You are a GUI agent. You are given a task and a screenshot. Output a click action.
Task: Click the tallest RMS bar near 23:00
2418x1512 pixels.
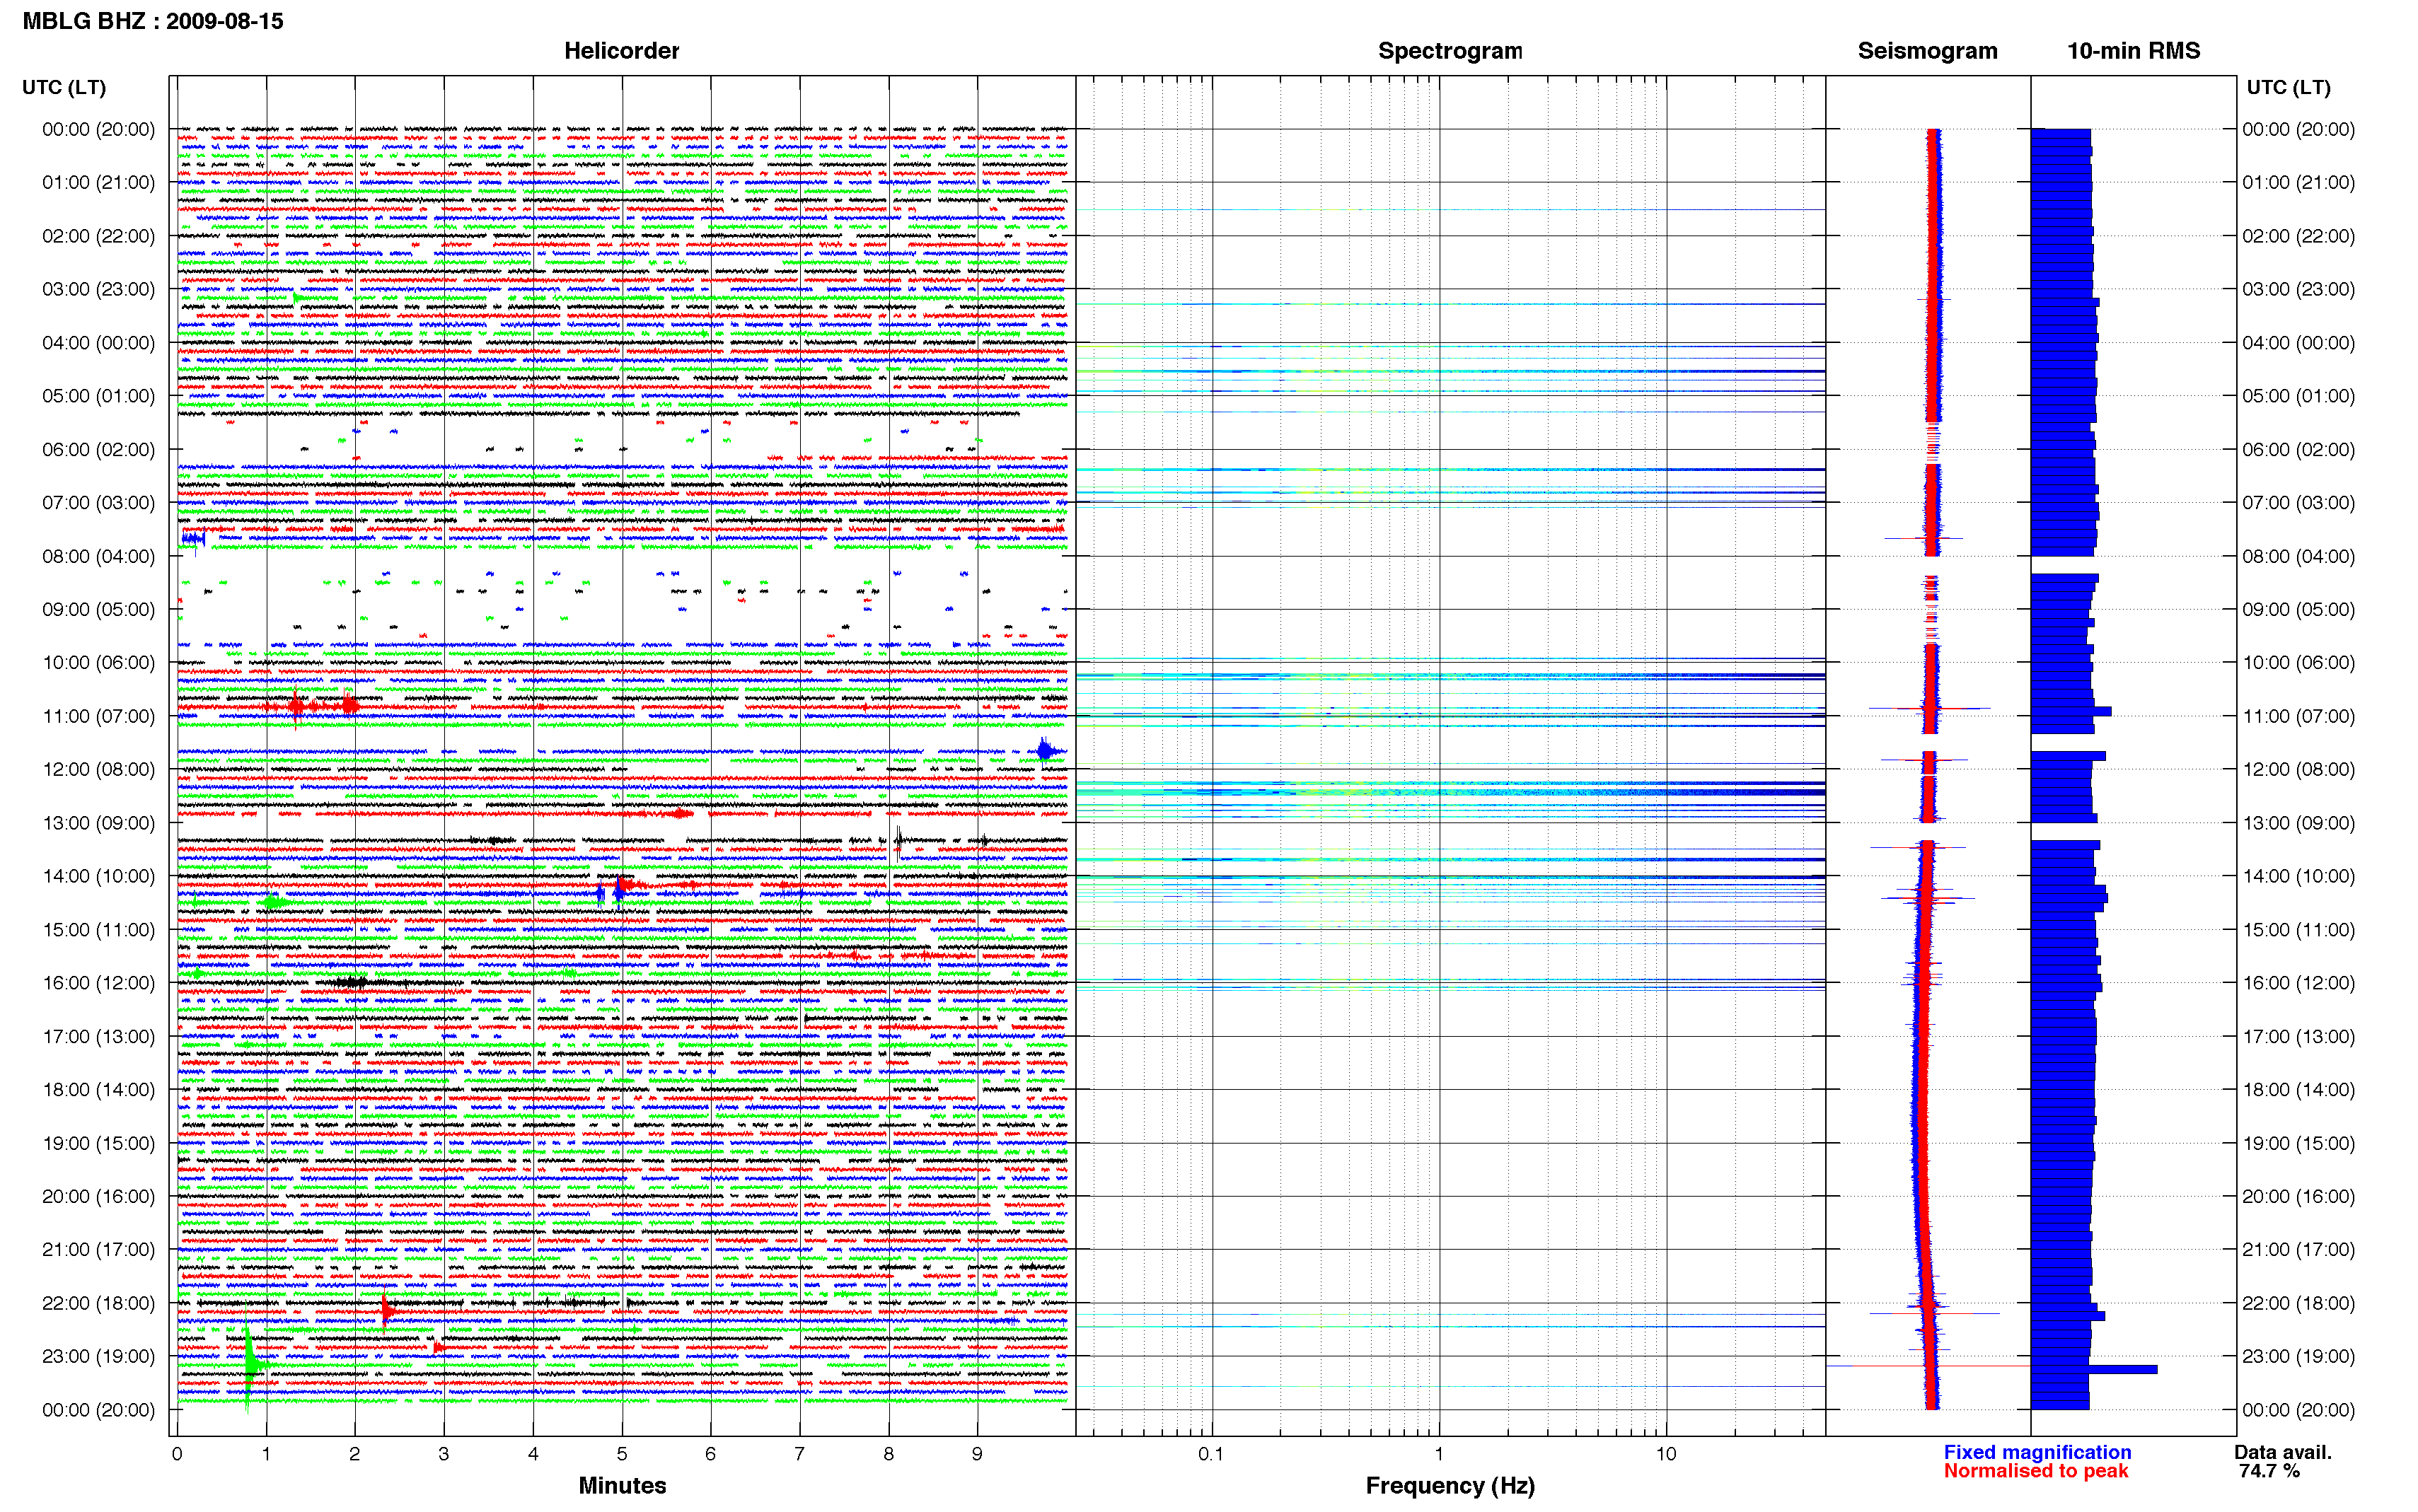point(2093,1369)
